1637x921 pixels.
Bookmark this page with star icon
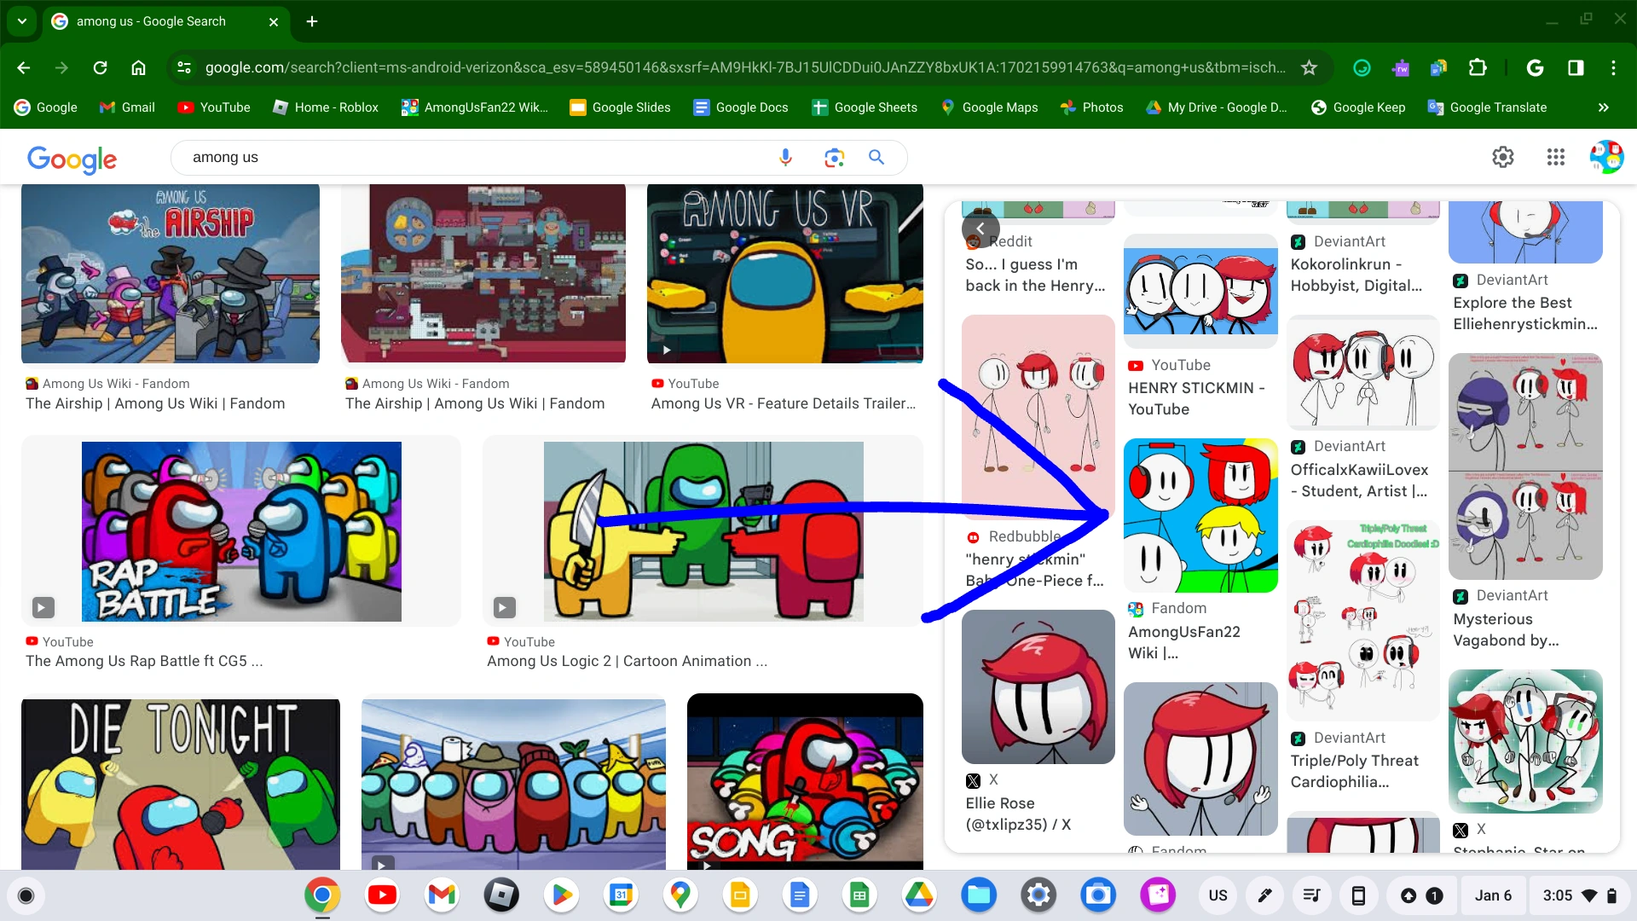click(1309, 67)
